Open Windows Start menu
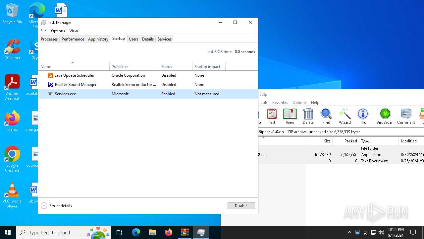This screenshot has width=424, height=239. tap(8, 232)
